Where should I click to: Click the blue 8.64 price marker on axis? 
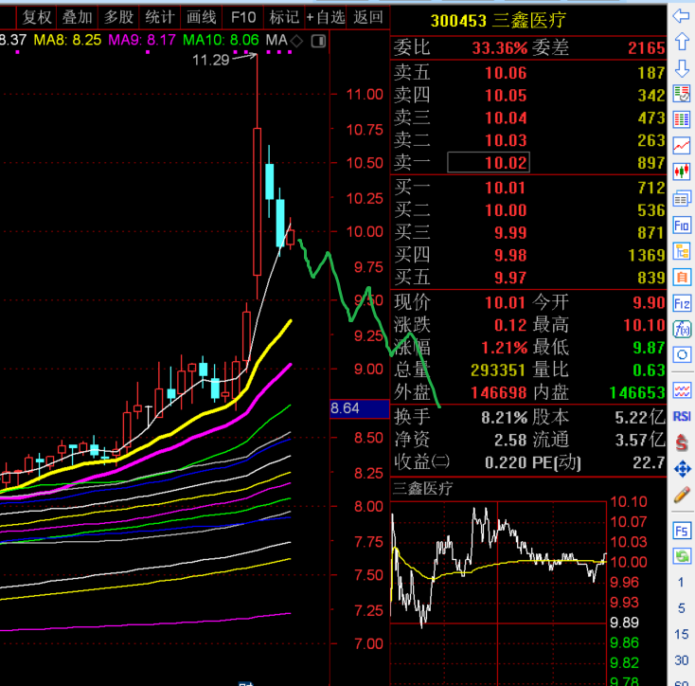(x=360, y=408)
